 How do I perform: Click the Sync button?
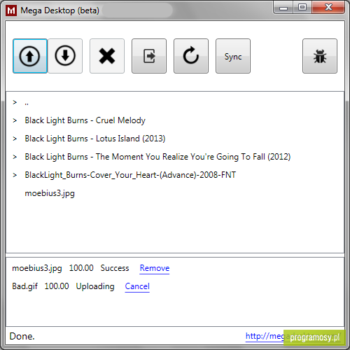coord(233,56)
